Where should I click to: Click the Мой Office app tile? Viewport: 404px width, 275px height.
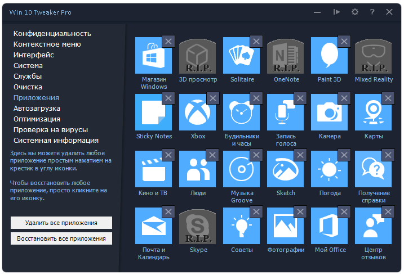[x=328, y=227]
